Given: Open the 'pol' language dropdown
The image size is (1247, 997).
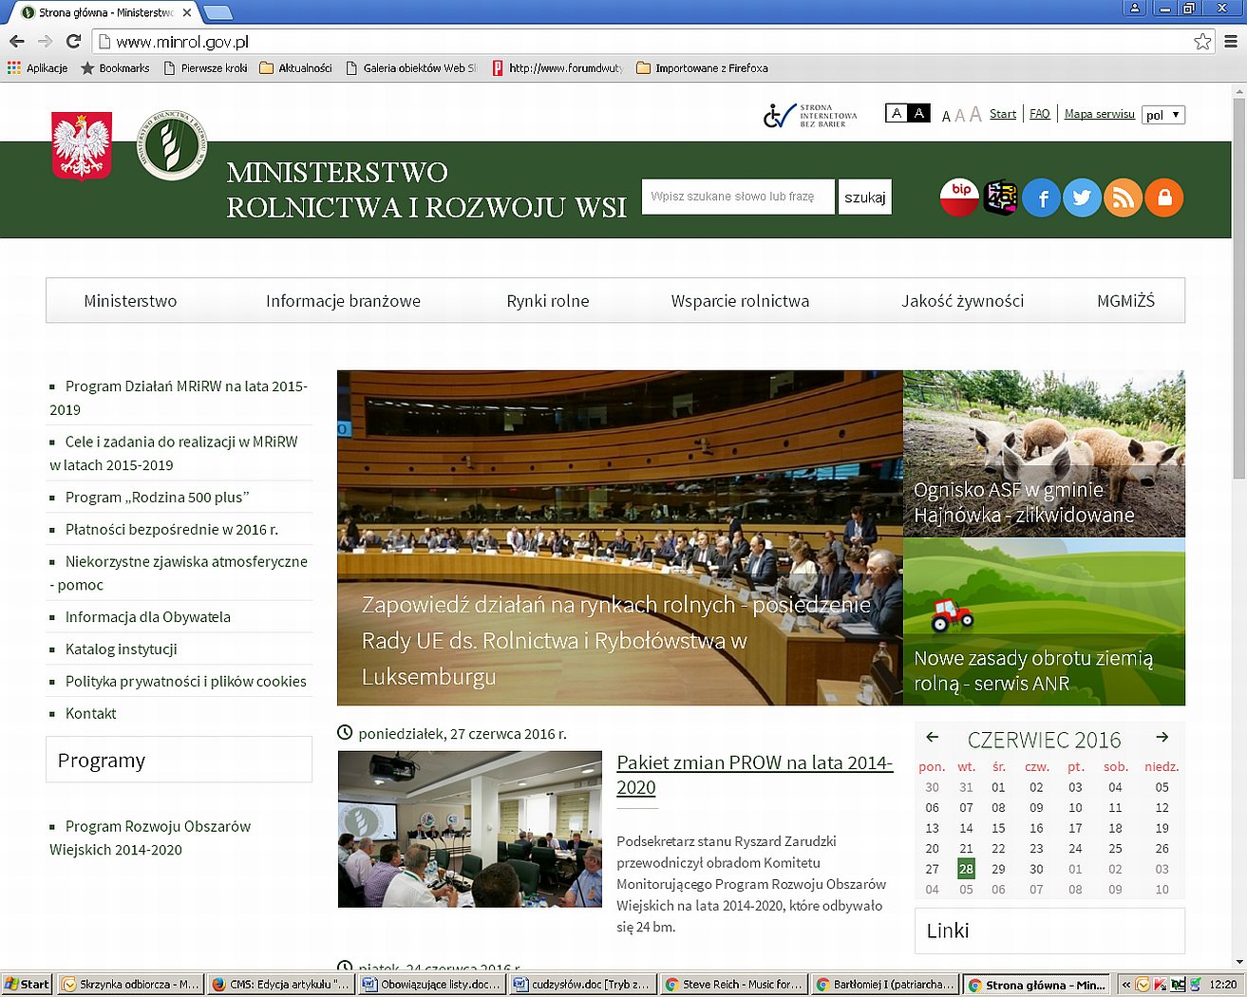Looking at the screenshot, I should tap(1162, 115).
